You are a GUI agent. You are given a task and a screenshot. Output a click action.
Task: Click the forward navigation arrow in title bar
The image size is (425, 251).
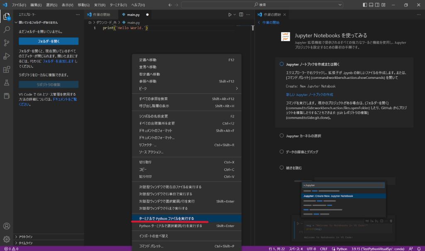[x=177, y=5]
